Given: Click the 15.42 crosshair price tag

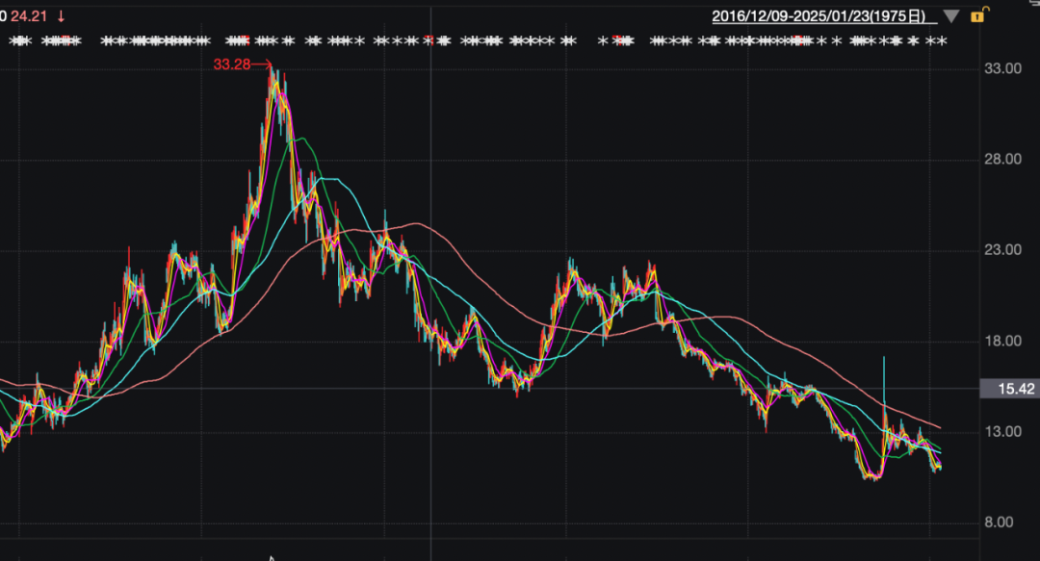Looking at the screenshot, I should (x=1009, y=389).
